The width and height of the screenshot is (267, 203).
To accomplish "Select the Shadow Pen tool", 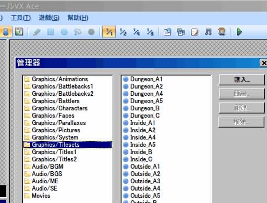I will 91,32.
